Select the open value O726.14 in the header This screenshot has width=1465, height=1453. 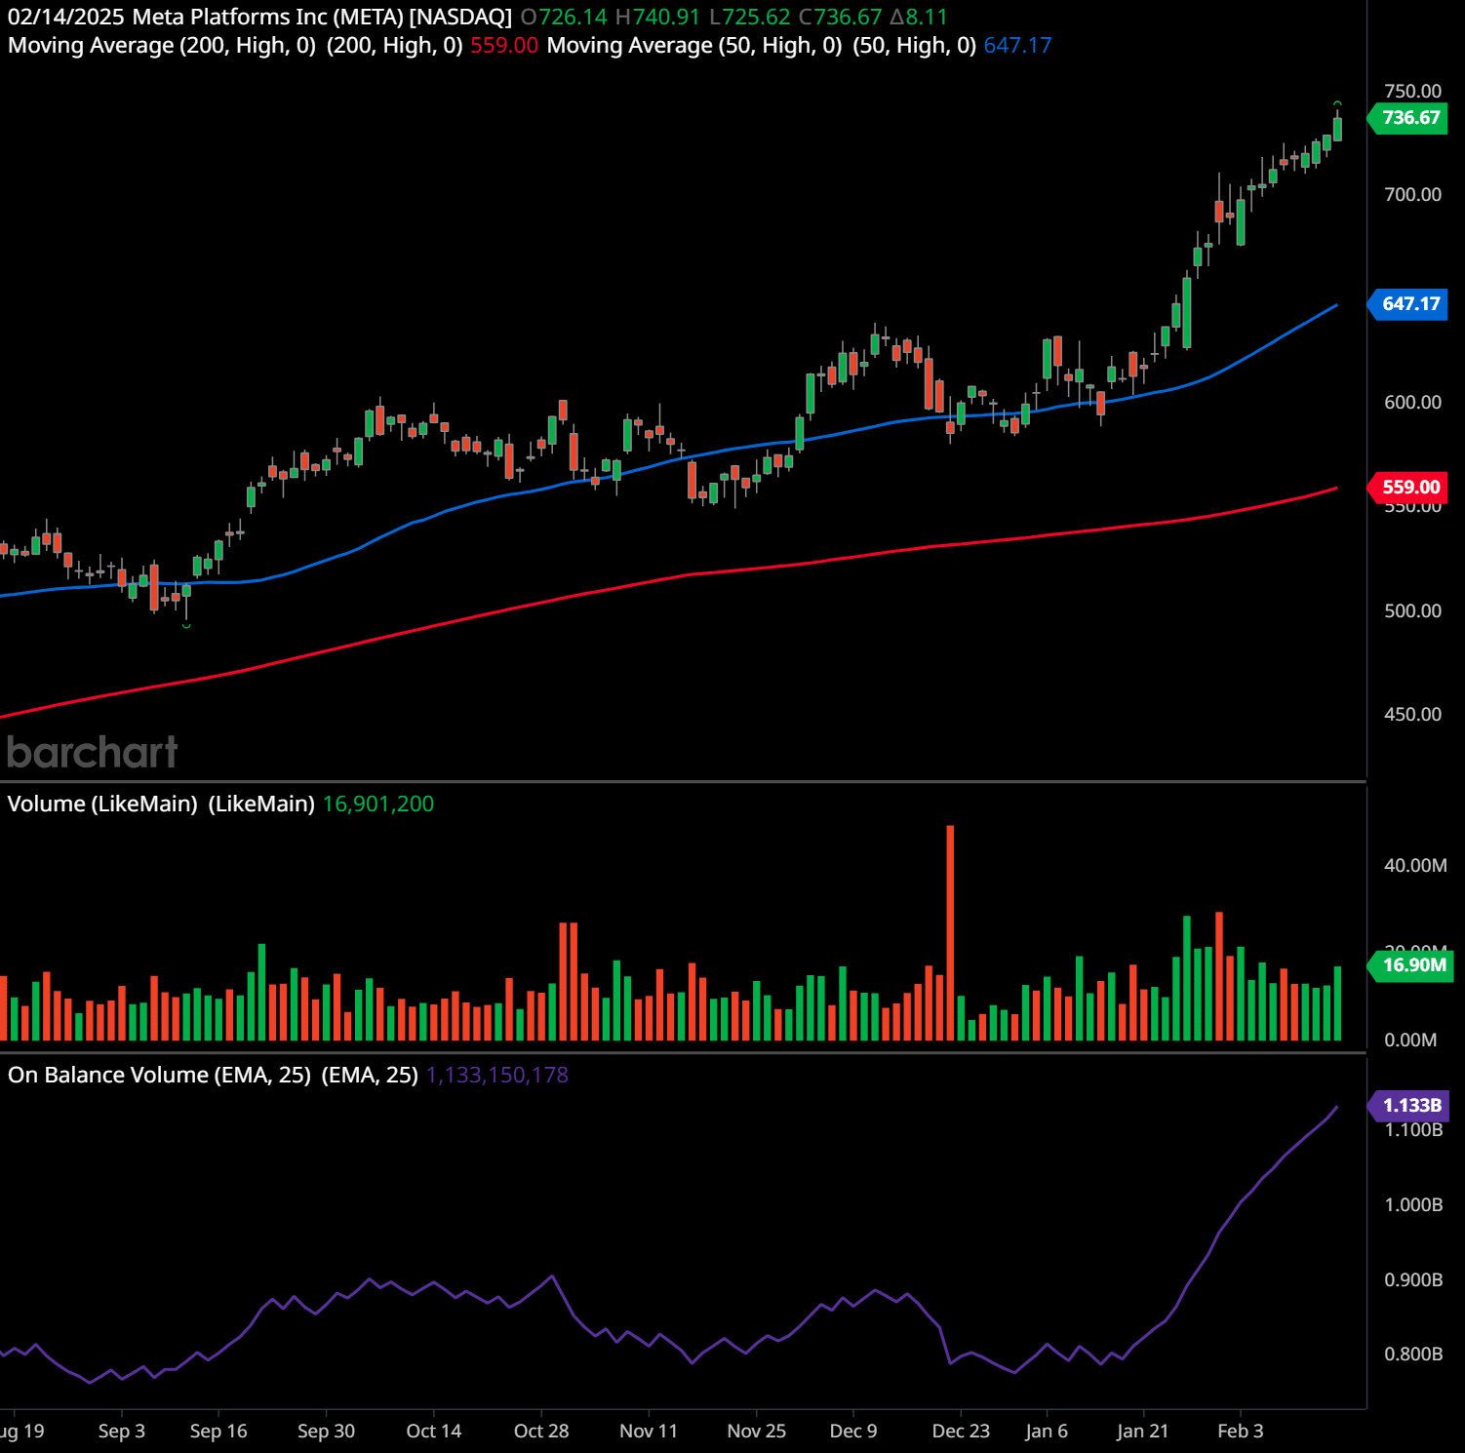pyautogui.click(x=564, y=17)
